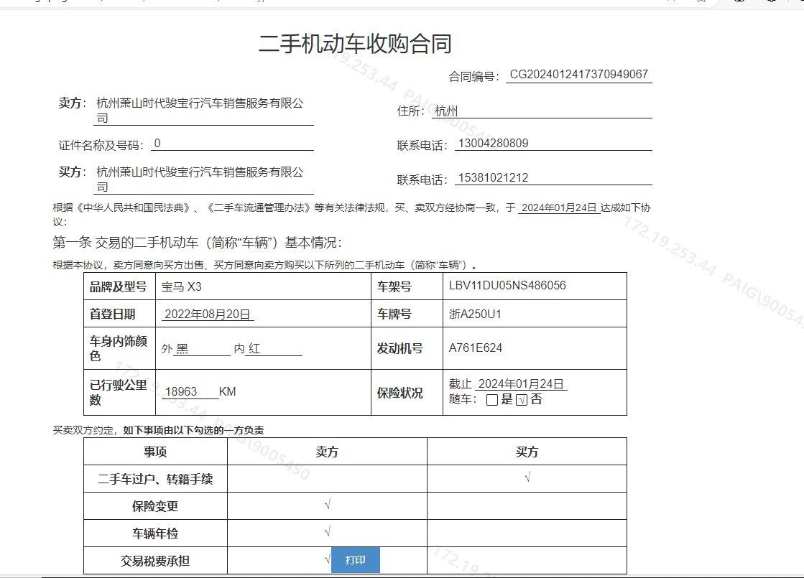The image size is (804, 578).
Task: Click the 发动机号 label cell
Action: pos(407,348)
